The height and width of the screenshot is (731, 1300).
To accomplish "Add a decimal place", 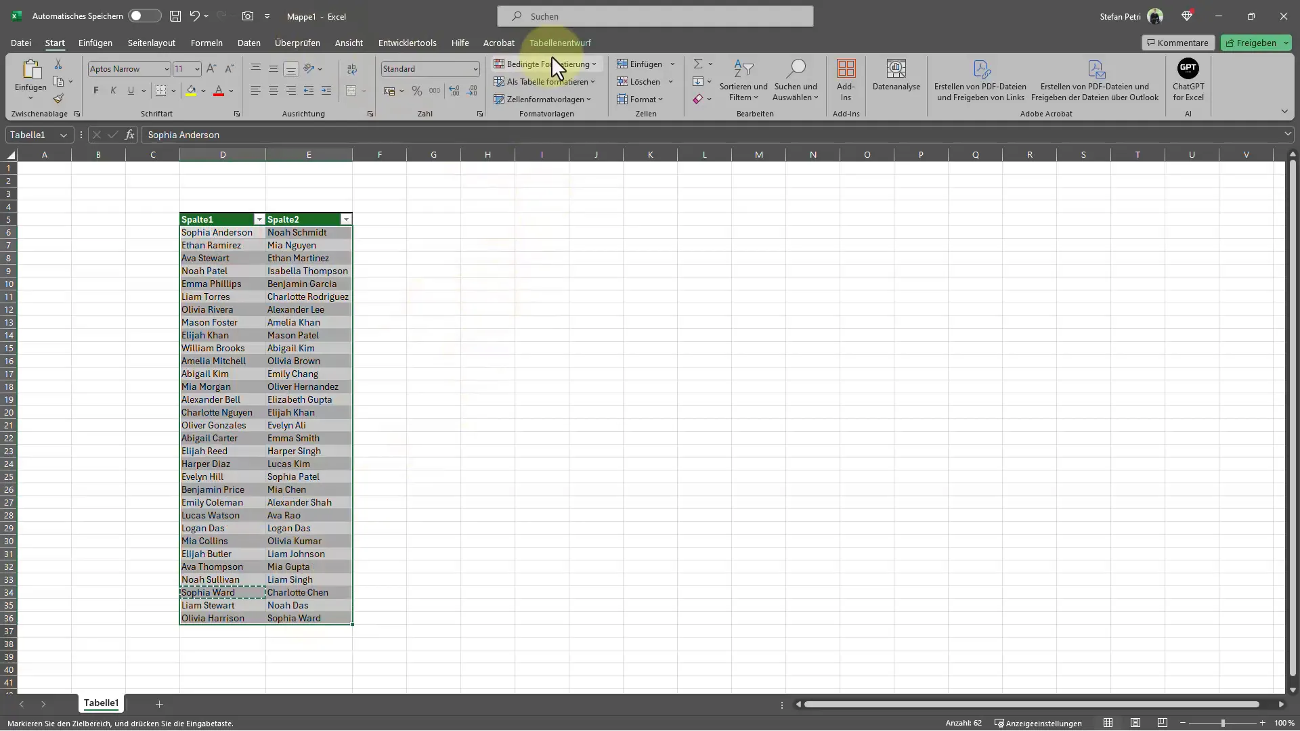I will click(x=454, y=91).
